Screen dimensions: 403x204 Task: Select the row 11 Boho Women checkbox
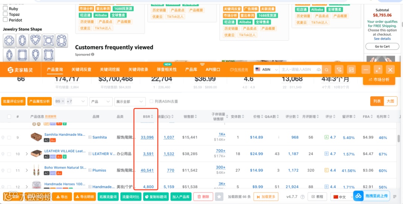9,170
